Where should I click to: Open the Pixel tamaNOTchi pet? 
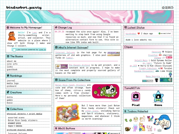pos(136,97)
